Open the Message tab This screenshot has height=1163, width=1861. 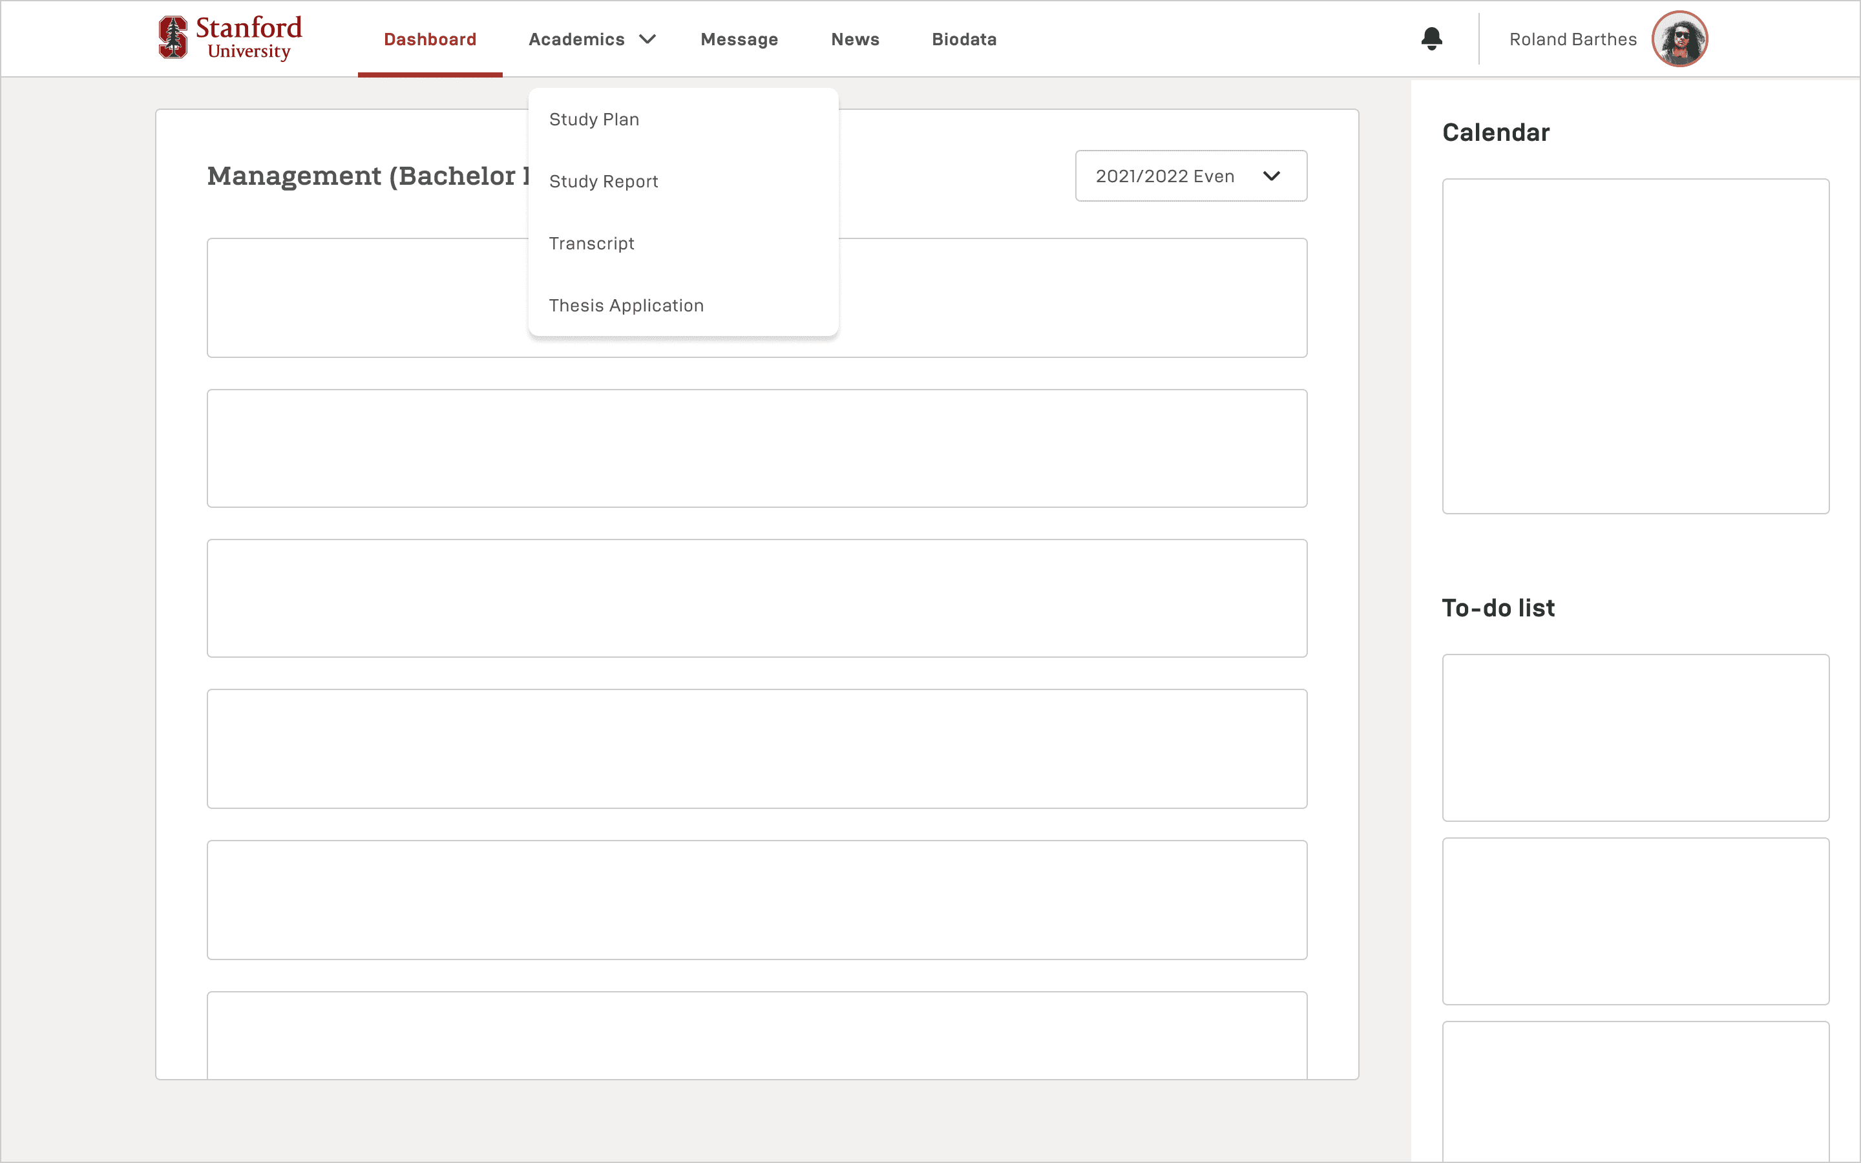[x=739, y=39]
